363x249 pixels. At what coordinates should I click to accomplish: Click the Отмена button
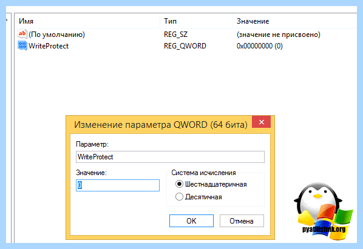(x=242, y=221)
